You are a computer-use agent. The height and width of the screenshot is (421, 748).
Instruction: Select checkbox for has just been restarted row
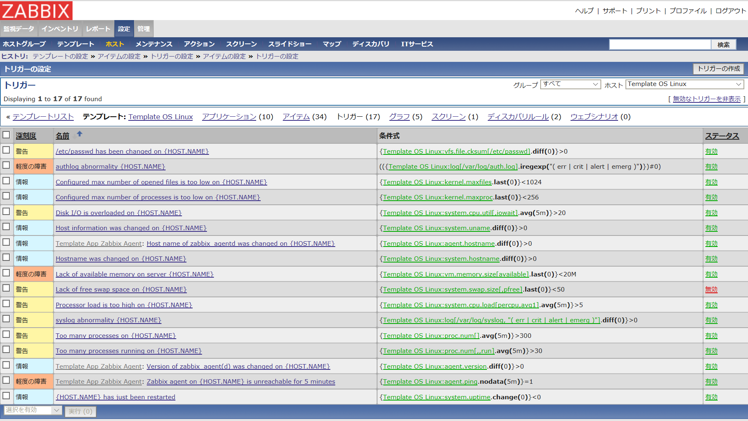pos(6,396)
